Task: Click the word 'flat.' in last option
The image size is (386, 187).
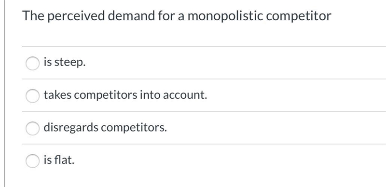Action: [64, 160]
